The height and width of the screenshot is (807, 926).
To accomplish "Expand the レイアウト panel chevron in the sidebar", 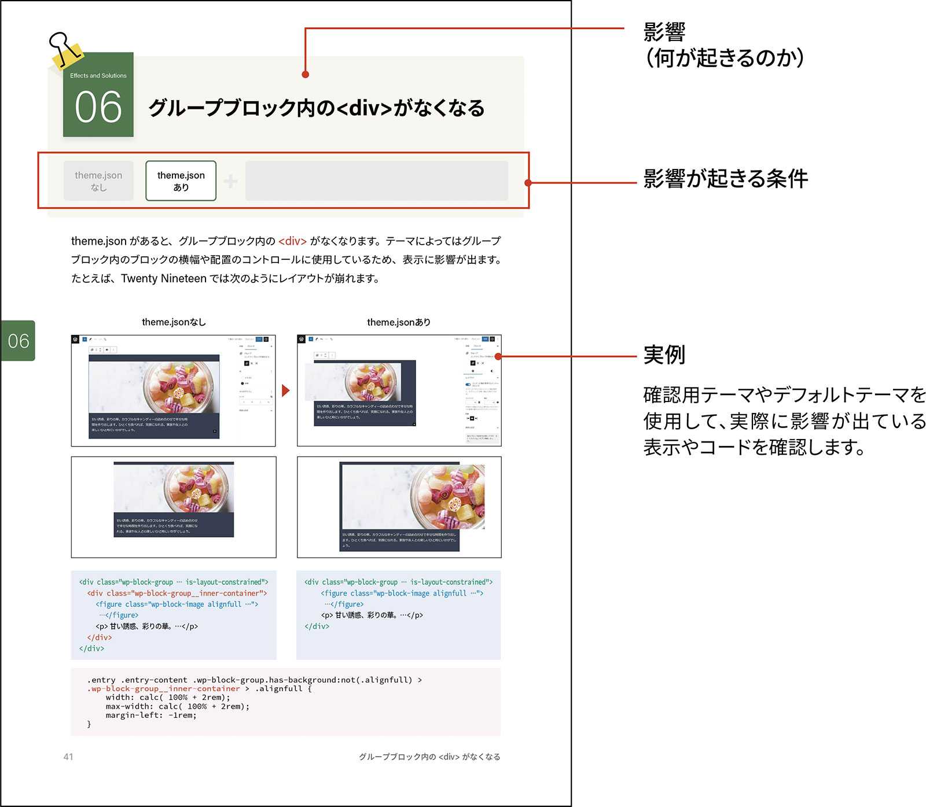I will point(498,377).
